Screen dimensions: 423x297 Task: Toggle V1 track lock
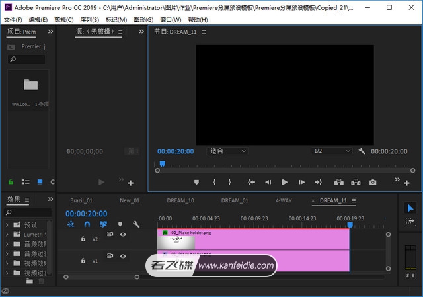tap(83, 260)
